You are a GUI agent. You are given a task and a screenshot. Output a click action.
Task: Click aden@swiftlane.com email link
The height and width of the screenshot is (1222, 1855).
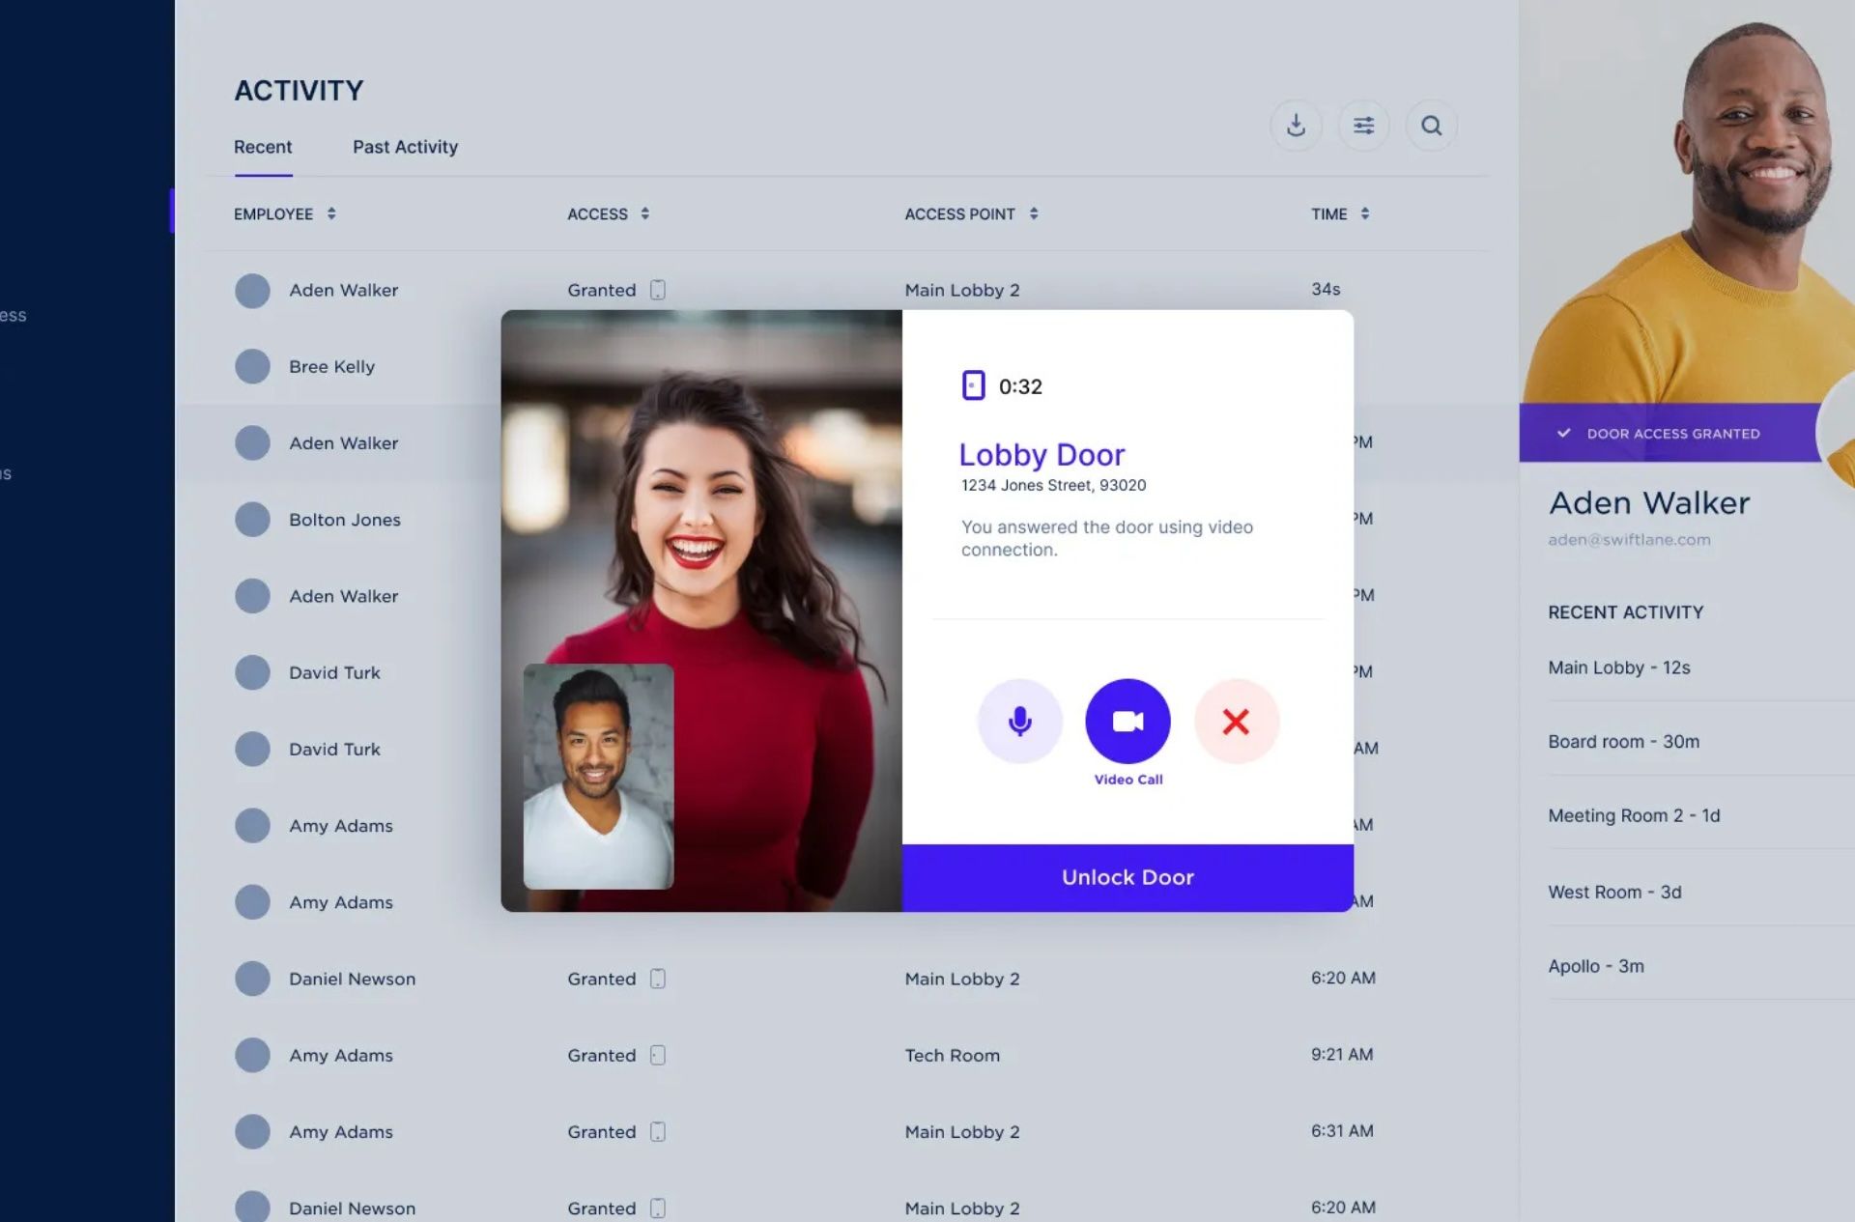click(1629, 540)
